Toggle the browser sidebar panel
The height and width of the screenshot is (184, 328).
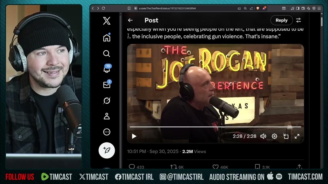298,8
